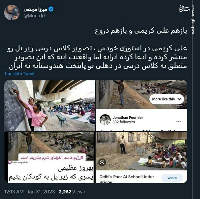Open Jonathan Fournier's avatar
This screenshot has width=200, height=199.
105,120
